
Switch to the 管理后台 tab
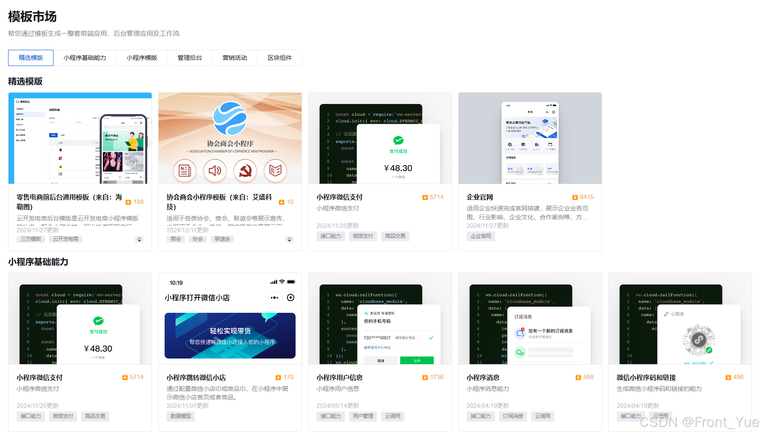189,58
